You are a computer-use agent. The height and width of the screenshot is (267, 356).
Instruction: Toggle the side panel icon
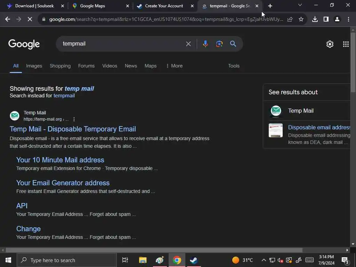tap(326, 19)
